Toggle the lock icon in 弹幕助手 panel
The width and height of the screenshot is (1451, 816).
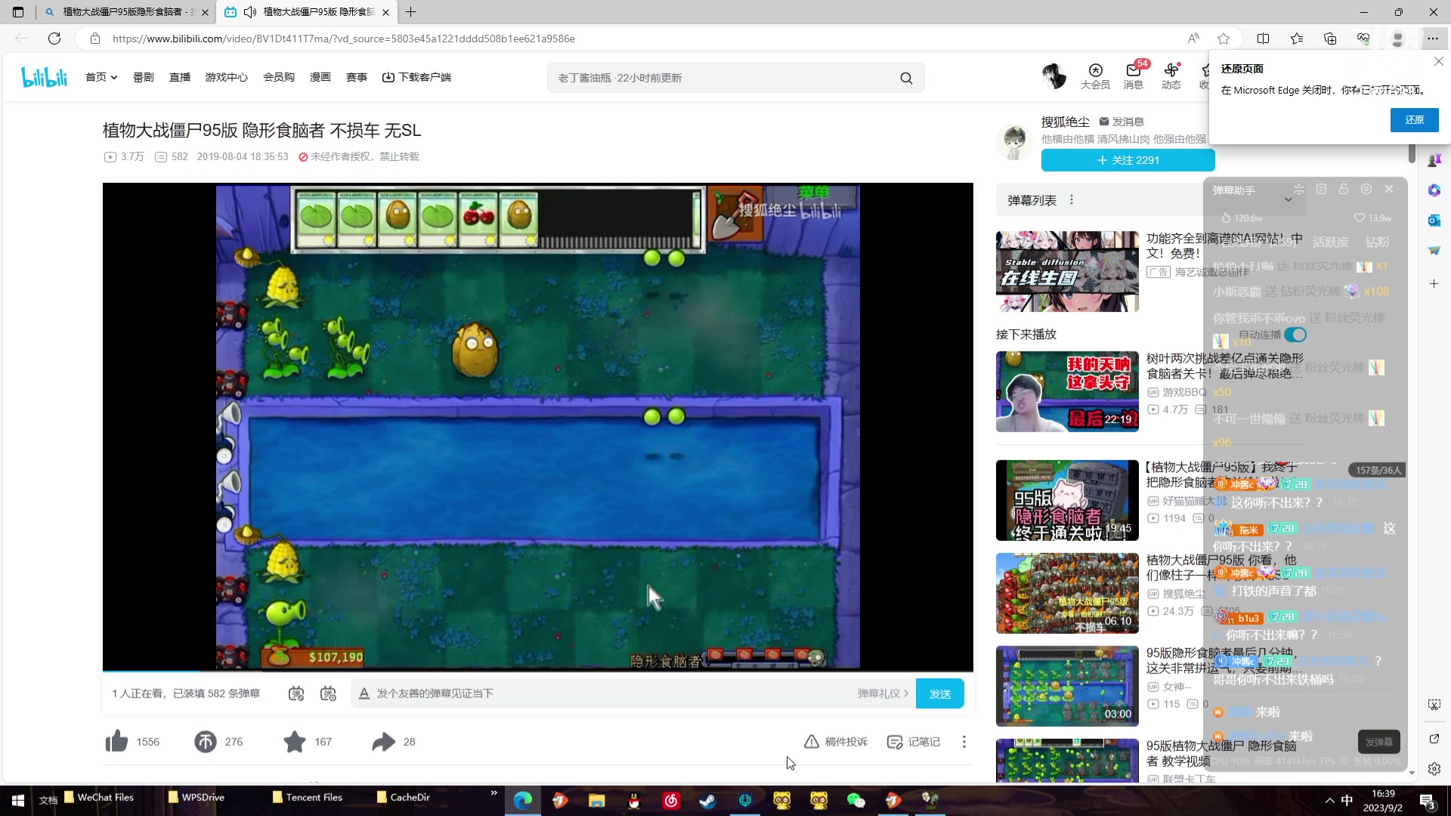[x=1343, y=189]
